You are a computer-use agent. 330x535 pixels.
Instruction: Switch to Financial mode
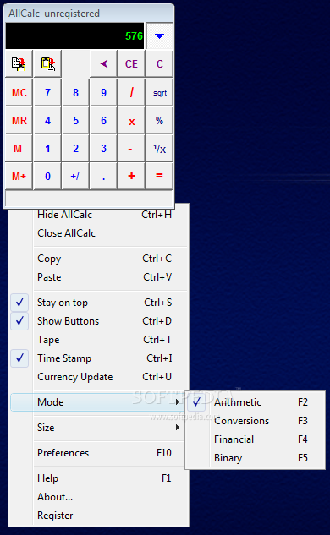tap(256, 439)
